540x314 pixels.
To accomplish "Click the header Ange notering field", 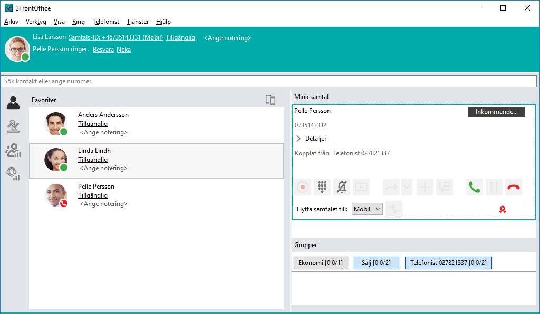I will (228, 38).
